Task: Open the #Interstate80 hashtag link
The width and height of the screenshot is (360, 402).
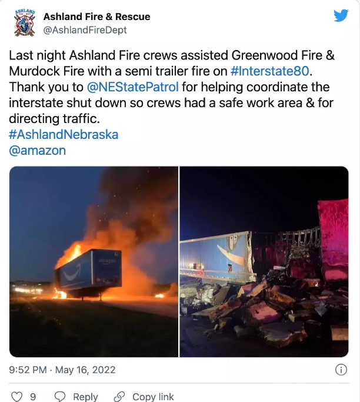Action: click(x=270, y=71)
